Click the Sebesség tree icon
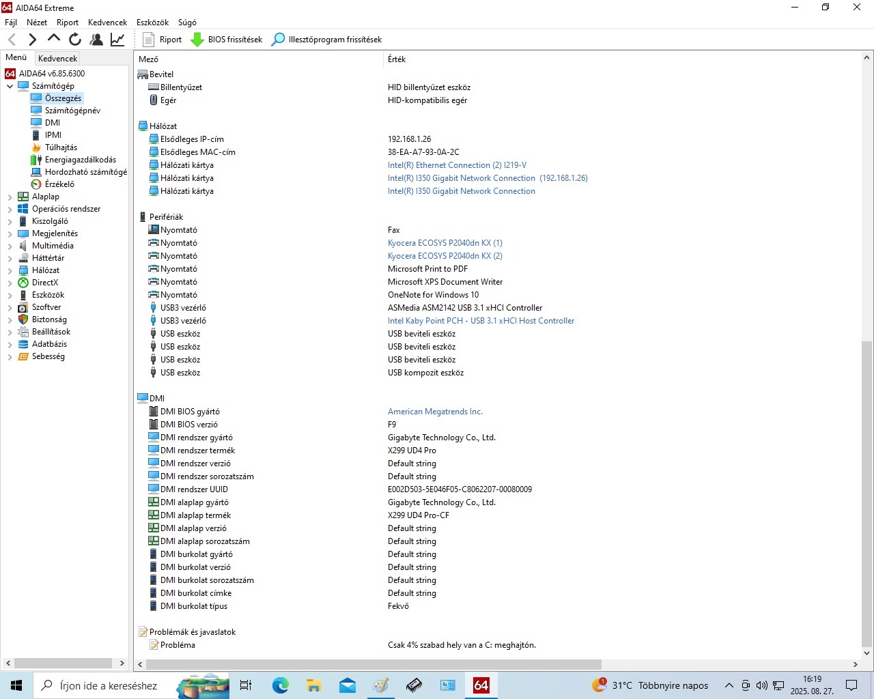The width and height of the screenshot is (874, 699). coord(23,356)
